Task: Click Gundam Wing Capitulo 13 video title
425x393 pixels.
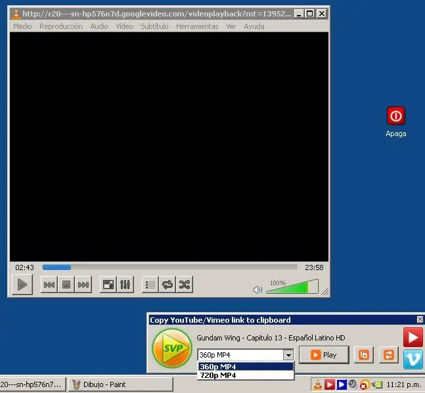Action: pyautogui.click(x=271, y=338)
